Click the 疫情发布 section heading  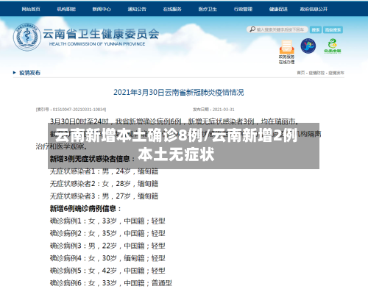click(30, 73)
